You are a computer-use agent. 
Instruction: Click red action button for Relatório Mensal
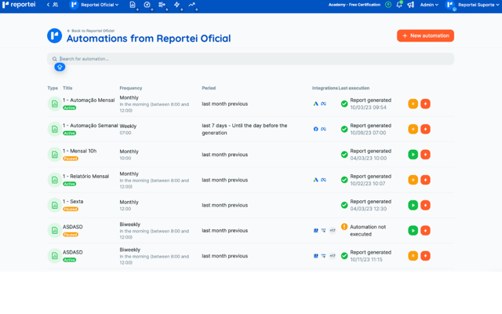click(425, 180)
